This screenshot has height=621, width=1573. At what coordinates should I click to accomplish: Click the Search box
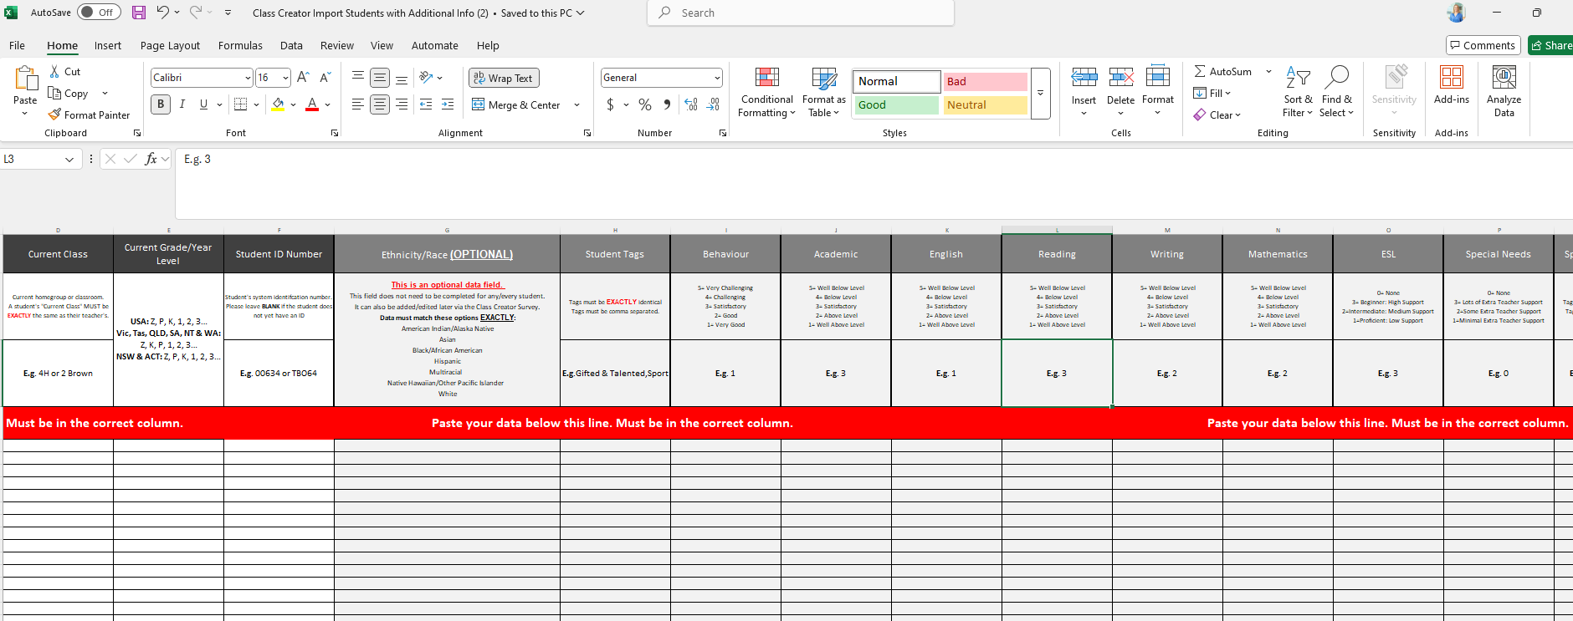tap(801, 13)
